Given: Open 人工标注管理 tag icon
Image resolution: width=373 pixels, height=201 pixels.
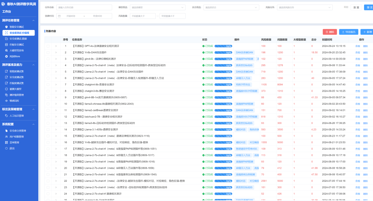Looking at the screenshot, I should click(6, 116).
